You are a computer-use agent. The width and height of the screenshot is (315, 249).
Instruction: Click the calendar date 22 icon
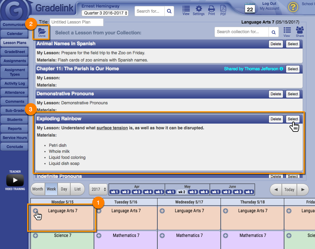(250, 8)
